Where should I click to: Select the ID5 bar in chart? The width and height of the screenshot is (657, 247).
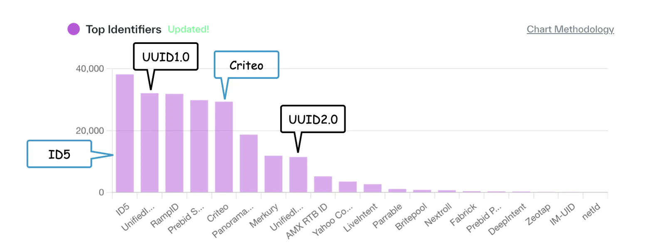[x=125, y=133]
